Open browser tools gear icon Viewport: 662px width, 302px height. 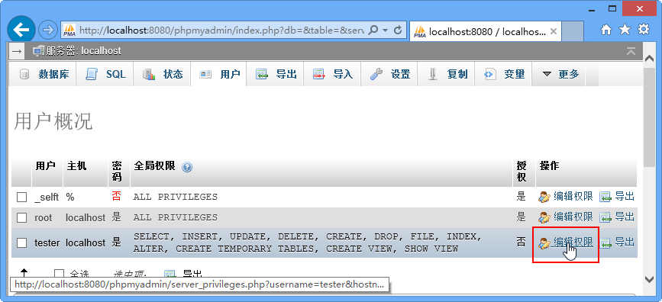(x=644, y=29)
